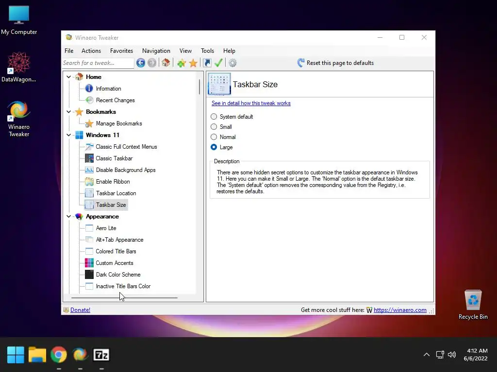Collapse the Windows 11 tree node
Screen dimensions: 497x372
[x=68, y=135]
